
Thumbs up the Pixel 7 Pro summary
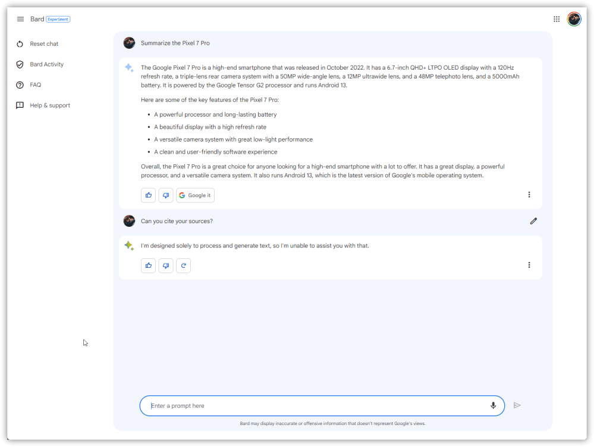pos(148,195)
